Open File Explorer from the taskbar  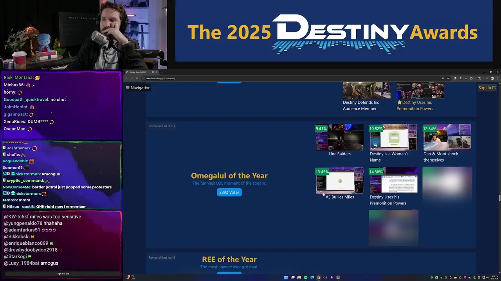tap(299, 277)
